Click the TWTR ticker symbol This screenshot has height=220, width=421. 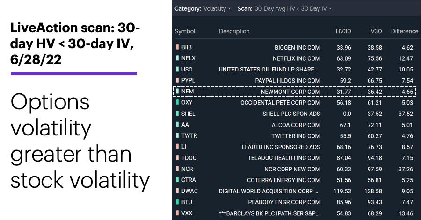(189, 135)
